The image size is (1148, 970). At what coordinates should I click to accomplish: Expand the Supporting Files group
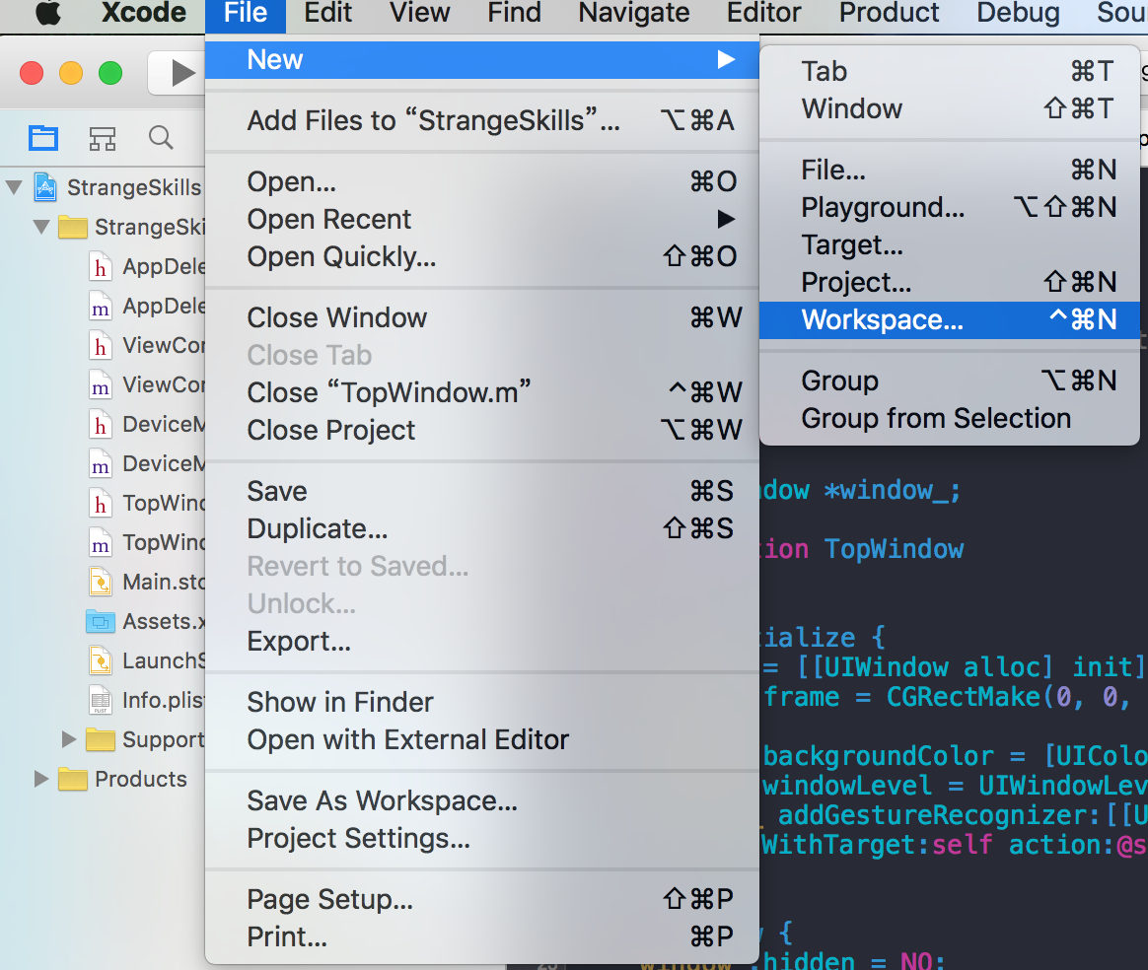(x=69, y=739)
